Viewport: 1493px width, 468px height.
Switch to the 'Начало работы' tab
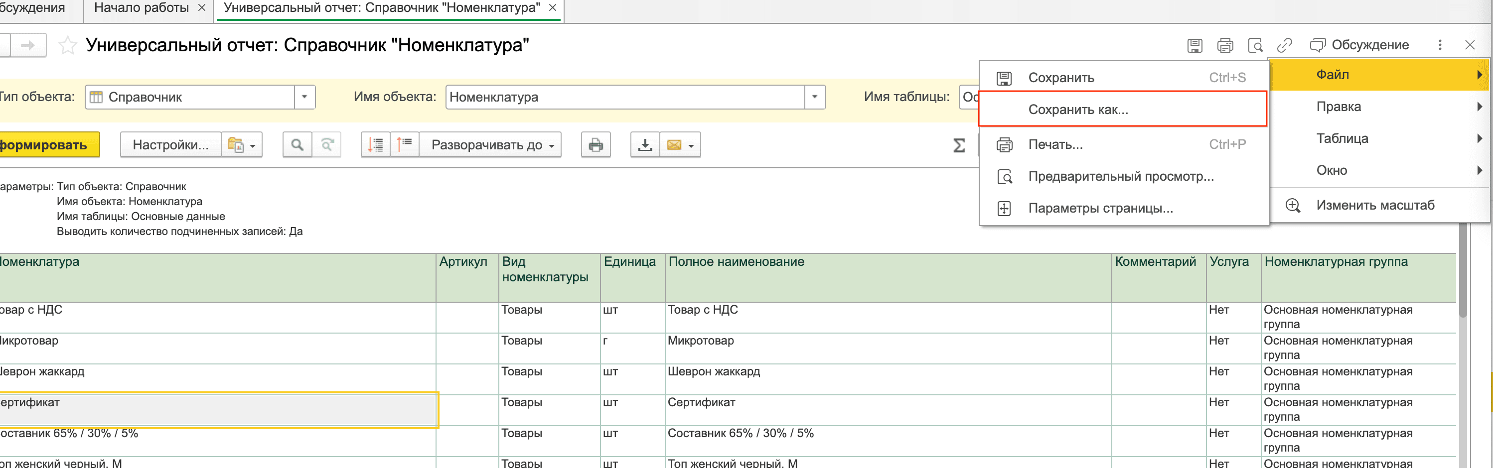tap(142, 8)
